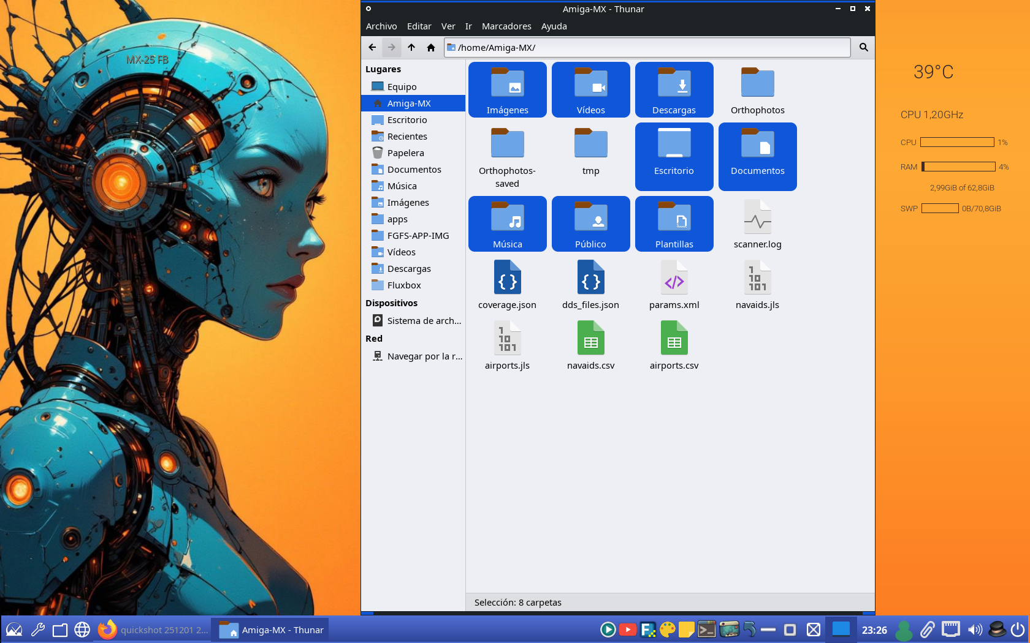Select the Público folder icon
Image resolution: width=1030 pixels, height=643 pixels.
tap(591, 217)
